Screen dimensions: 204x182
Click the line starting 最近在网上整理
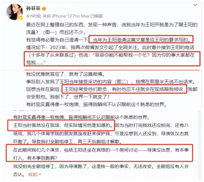112,25
